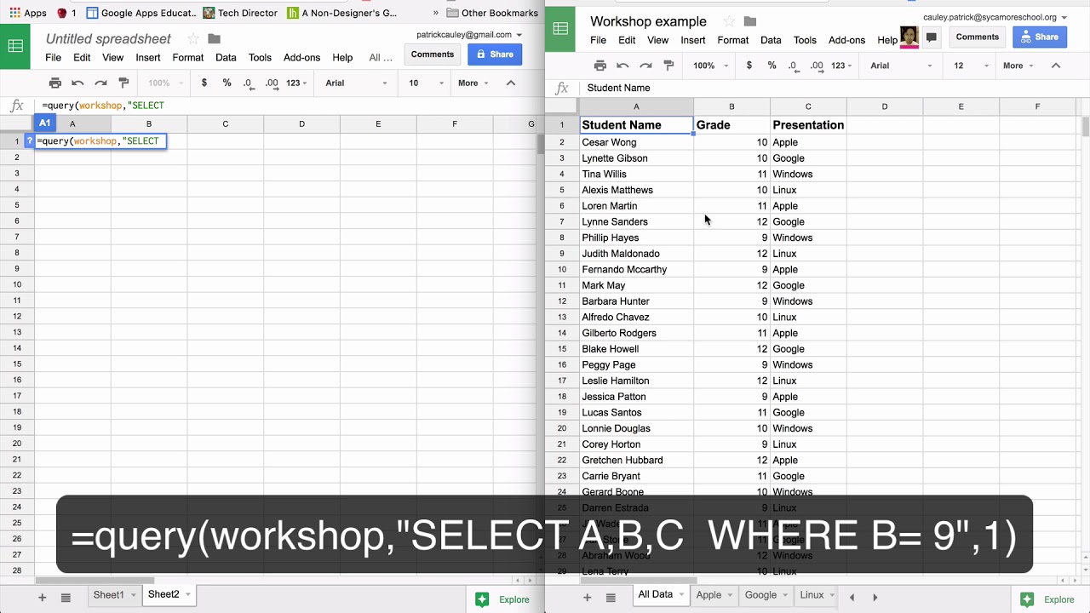Viewport: 1090px width, 613px height.
Task: Open Explore in Untitled spreadsheet
Action: point(503,599)
